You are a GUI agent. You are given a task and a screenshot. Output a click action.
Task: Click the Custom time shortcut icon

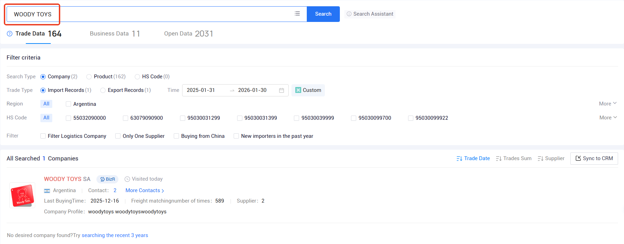point(298,90)
